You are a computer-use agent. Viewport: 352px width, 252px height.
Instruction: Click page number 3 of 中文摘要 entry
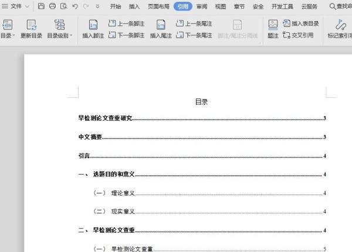coord(324,137)
